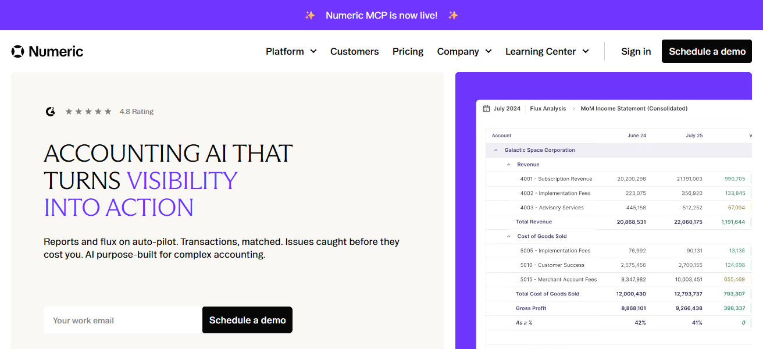
Task: Click the 398,337 gross profit variance
Action: click(735, 308)
